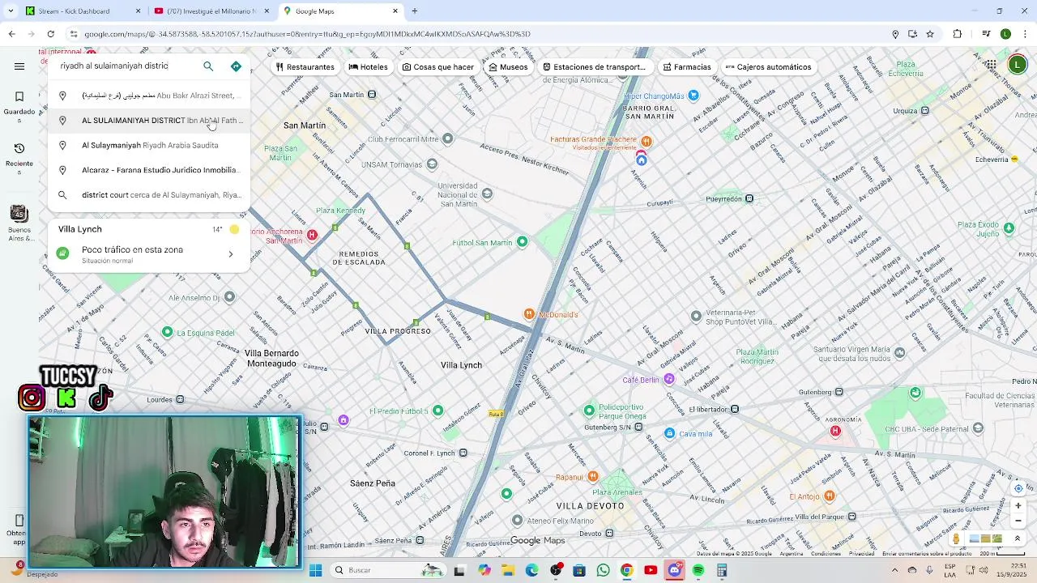Viewport: 1037px width, 583px height.
Task: Click Hiper ChangoMás shopping marker
Action: coord(693,96)
